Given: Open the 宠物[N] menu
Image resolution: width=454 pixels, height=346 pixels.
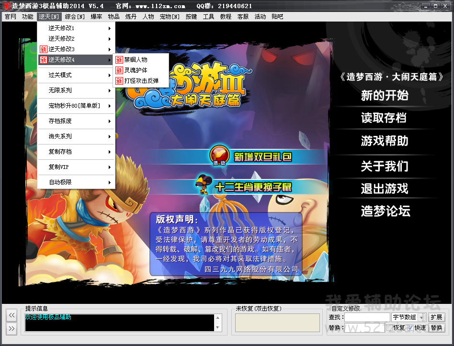Looking at the screenshot, I should (170, 17).
